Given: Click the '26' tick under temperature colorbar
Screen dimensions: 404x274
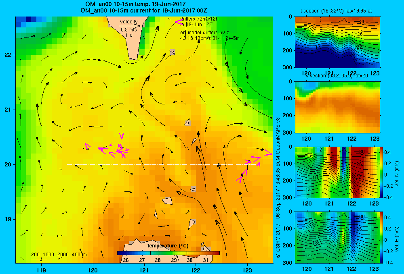Looking at the screenshot, I should click(126, 260).
